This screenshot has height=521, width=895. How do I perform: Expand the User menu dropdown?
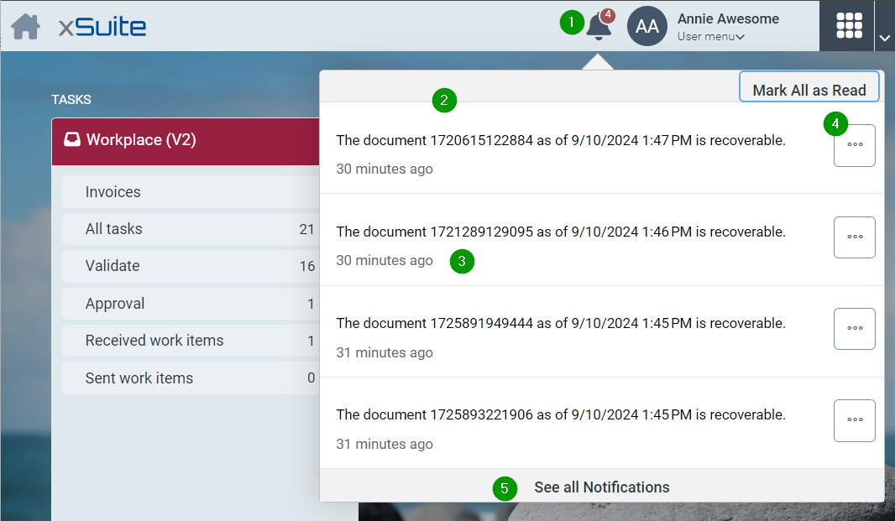pyautogui.click(x=711, y=37)
